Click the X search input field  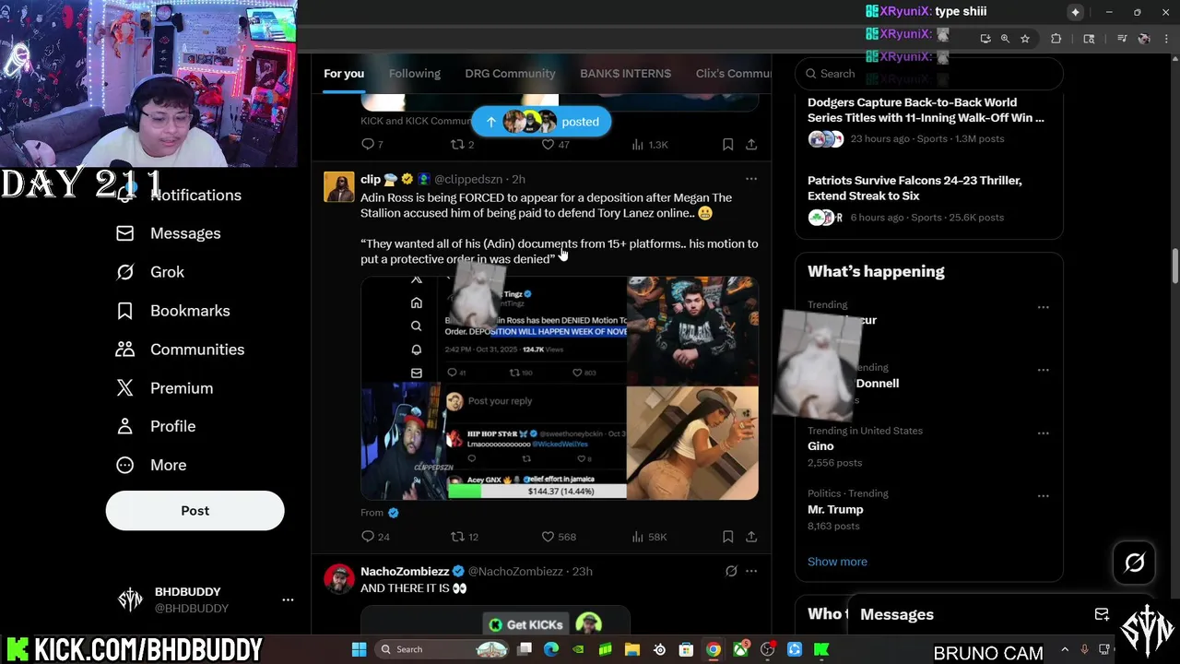929,74
